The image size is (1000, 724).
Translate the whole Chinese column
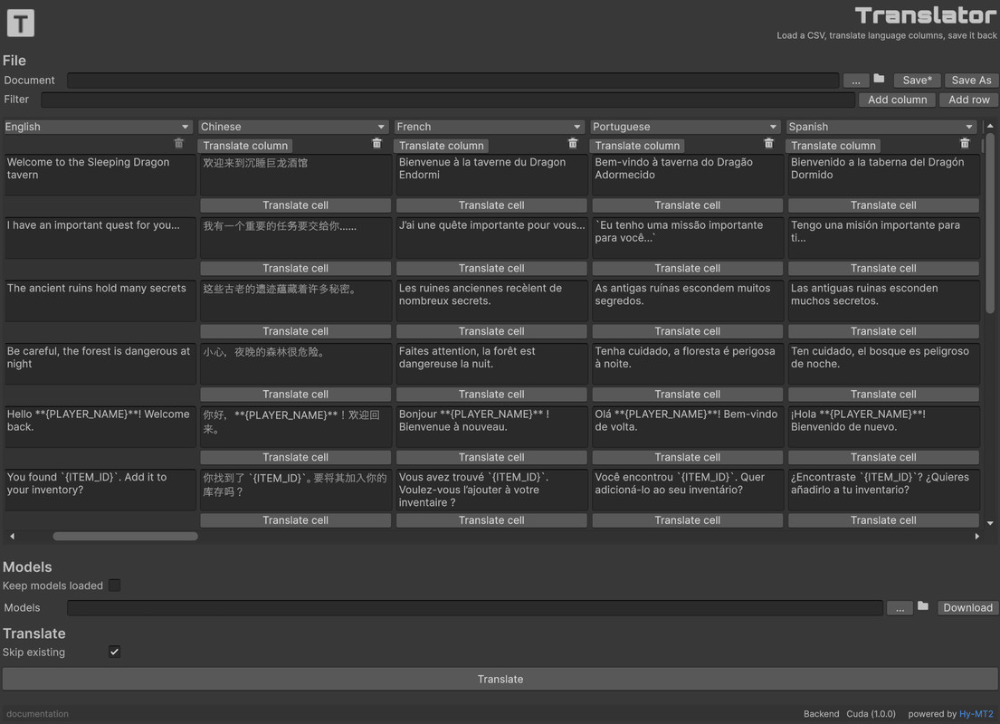pyautogui.click(x=245, y=146)
